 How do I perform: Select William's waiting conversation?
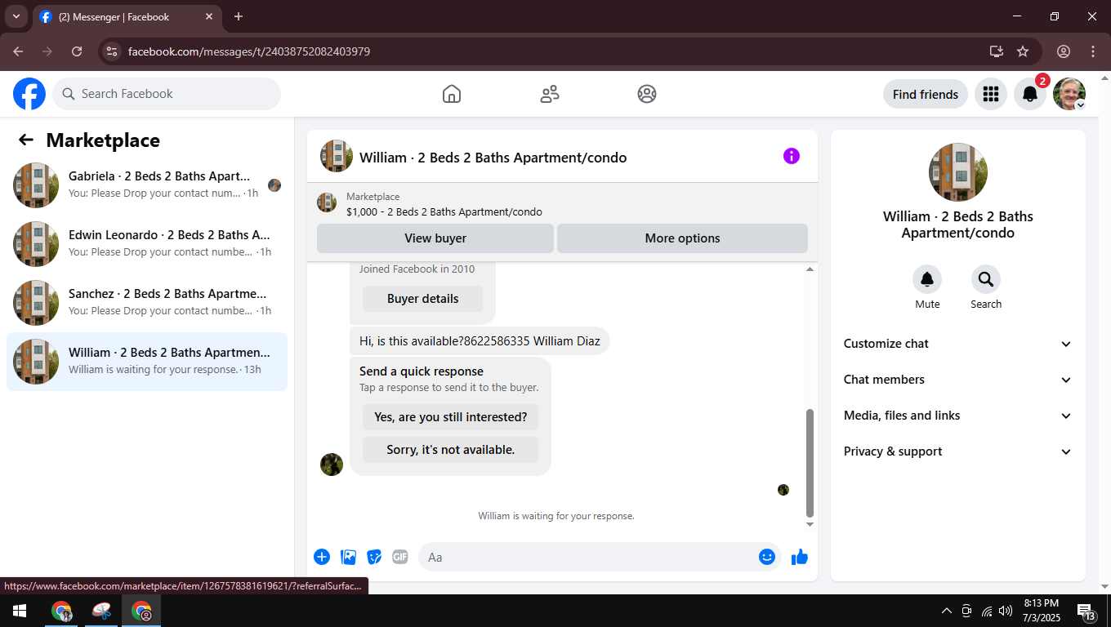click(x=147, y=362)
